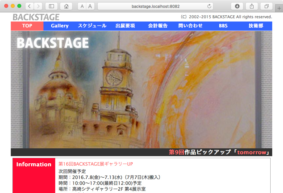The width and height of the screenshot is (283, 193).
Task: Click the 期間 2016.7.8 date line
Action: pyautogui.click(x=109, y=177)
